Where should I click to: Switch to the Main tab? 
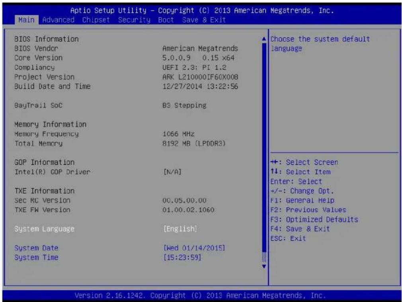pos(26,20)
